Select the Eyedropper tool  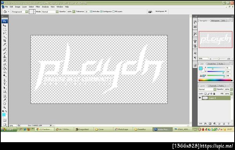point(4,100)
